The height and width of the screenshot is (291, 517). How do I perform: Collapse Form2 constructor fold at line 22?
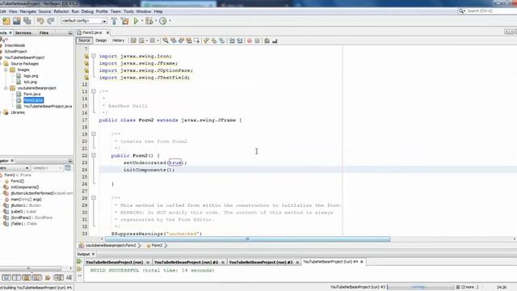click(94, 155)
